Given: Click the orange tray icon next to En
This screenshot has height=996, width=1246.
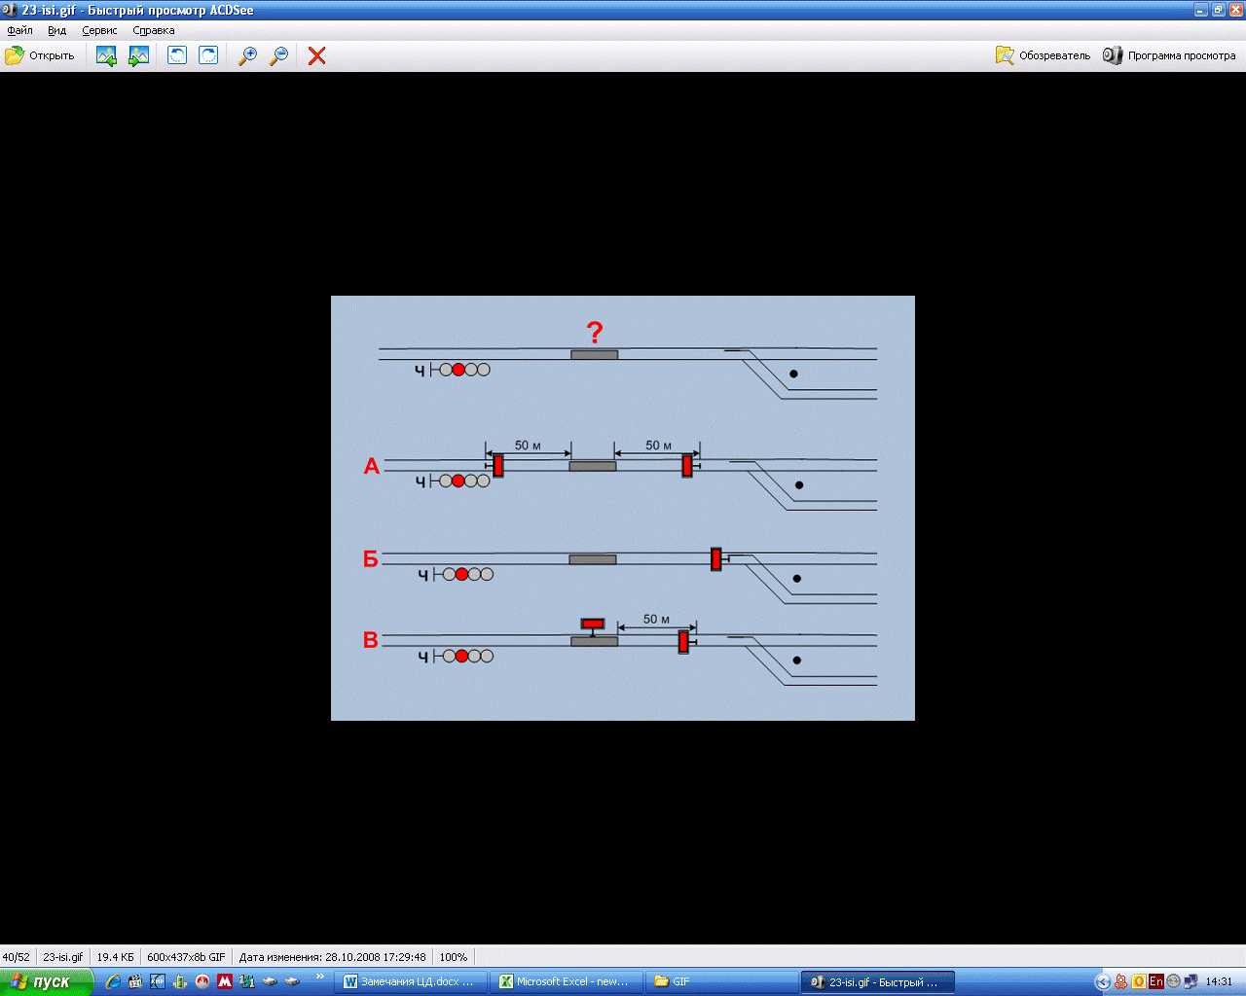Looking at the screenshot, I should coord(1138,981).
